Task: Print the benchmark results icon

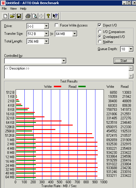Action: coord(28,16)
